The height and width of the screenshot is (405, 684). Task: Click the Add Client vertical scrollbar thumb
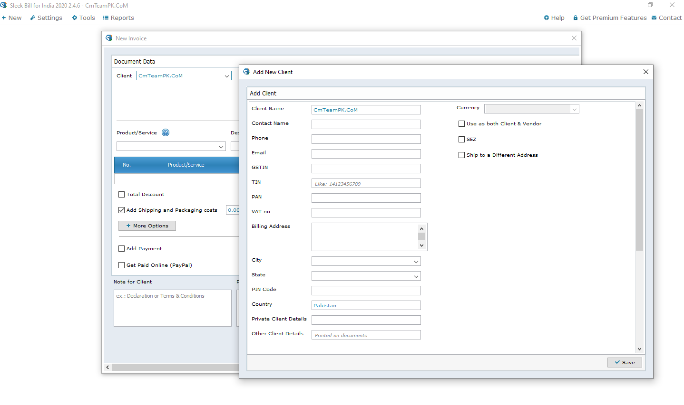click(x=639, y=180)
